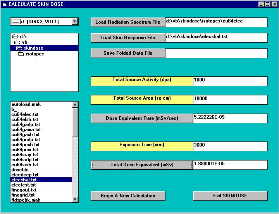Begin A New Calculation
The image size is (279, 214).
tap(127, 196)
